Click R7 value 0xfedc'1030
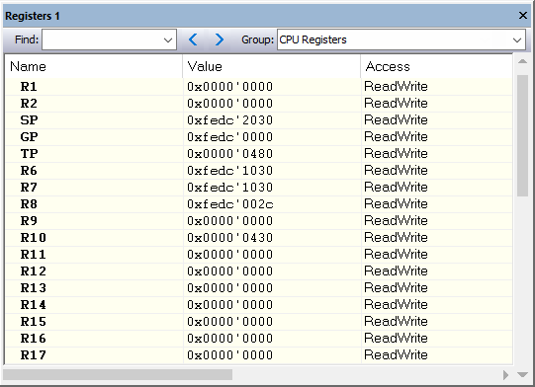Image resolution: width=535 pixels, height=387 pixels. [230, 187]
